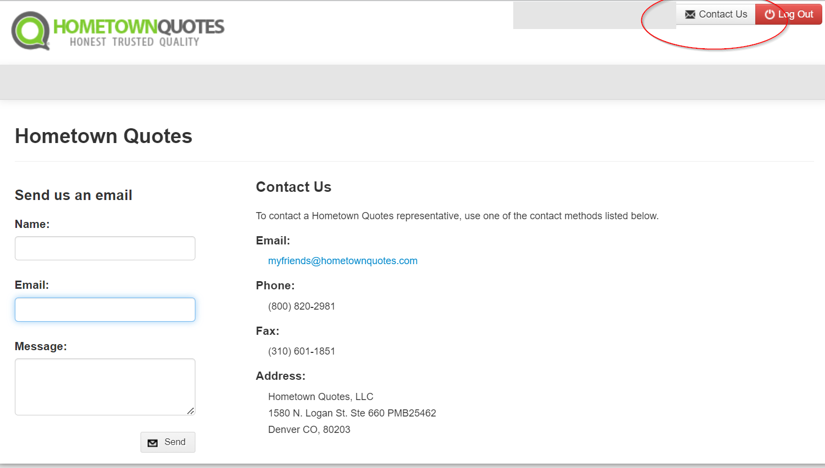Click the "Hometown Quotes" page title

pyautogui.click(x=103, y=136)
